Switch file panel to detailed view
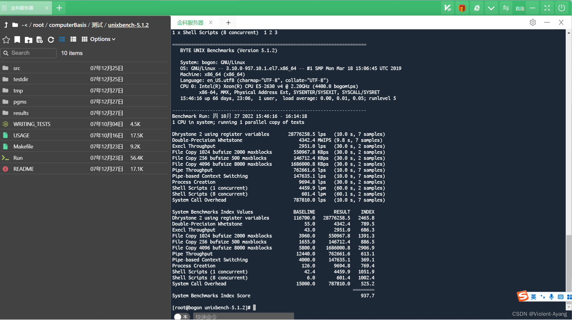The image size is (572, 320). [73, 39]
